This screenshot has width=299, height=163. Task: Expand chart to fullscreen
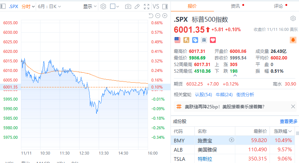(x=147, y=6)
